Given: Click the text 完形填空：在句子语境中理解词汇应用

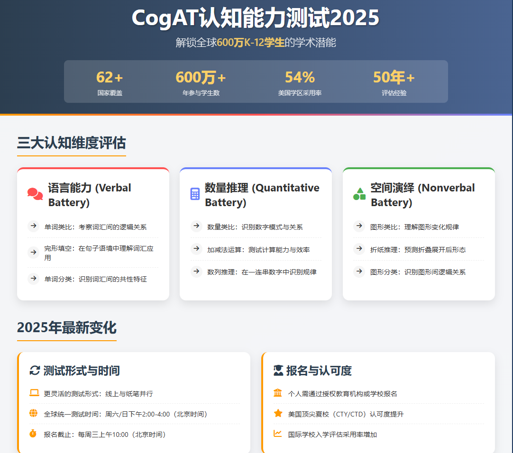Looking at the screenshot, I should tap(99, 253).
